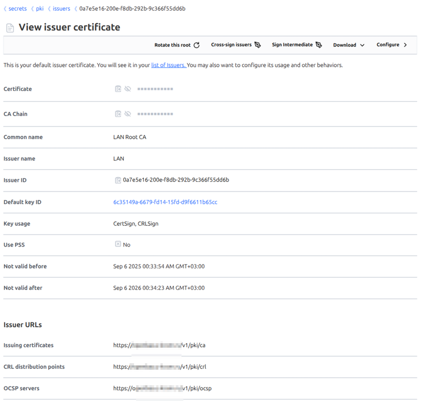Image resolution: width=430 pixels, height=402 pixels.
Task: Reveal the masked Certificate value
Action: coord(128,89)
